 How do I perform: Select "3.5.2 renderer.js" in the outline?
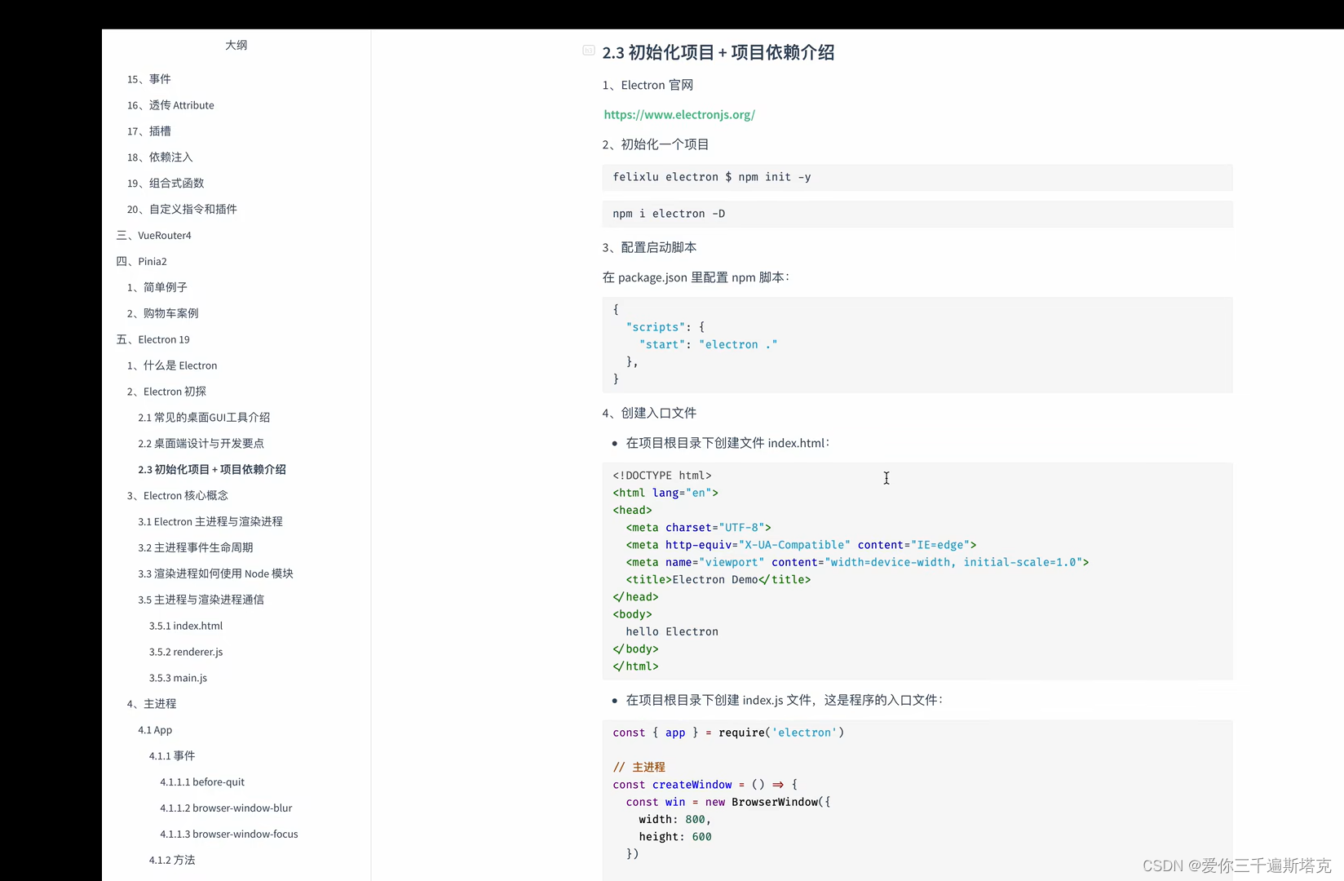click(x=185, y=652)
